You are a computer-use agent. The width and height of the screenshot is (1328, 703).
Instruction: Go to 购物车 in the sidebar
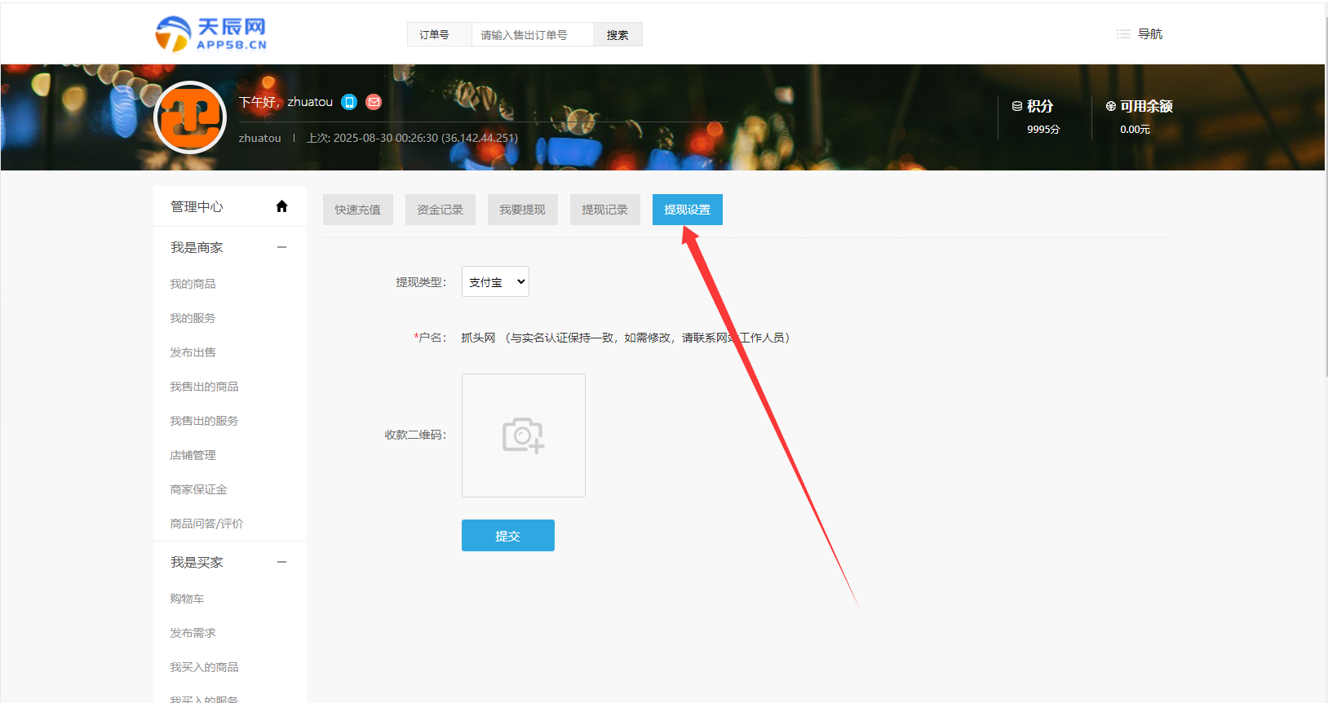click(187, 599)
